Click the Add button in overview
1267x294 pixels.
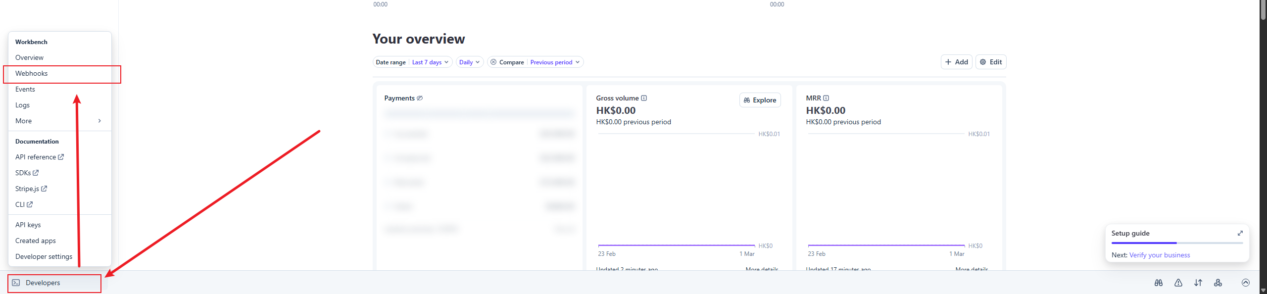[x=956, y=62]
